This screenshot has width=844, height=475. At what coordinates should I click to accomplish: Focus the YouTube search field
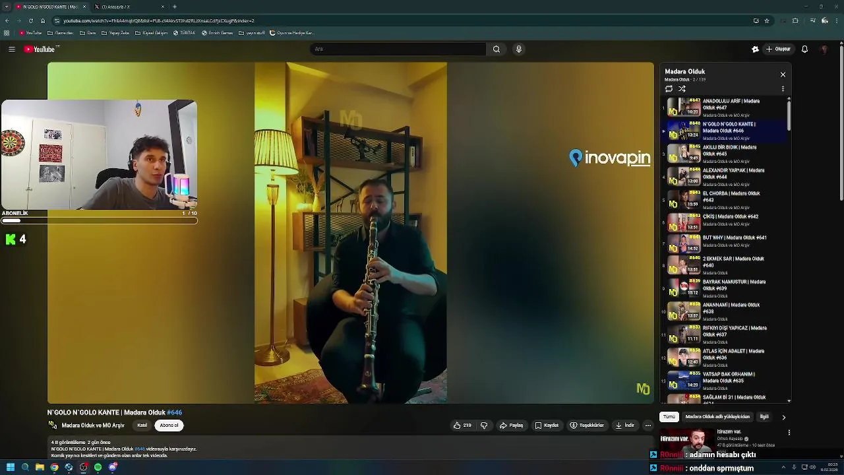click(x=398, y=49)
